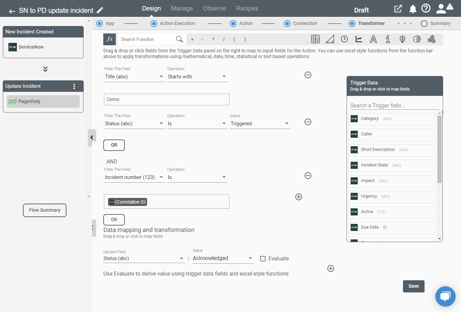The width and height of the screenshot is (461, 312).
Task: Switch to the Observe tab
Action: [214, 8]
